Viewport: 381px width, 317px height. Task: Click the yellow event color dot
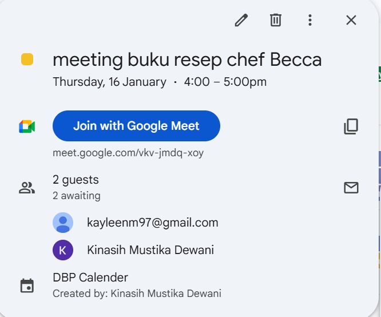pos(27,60)
